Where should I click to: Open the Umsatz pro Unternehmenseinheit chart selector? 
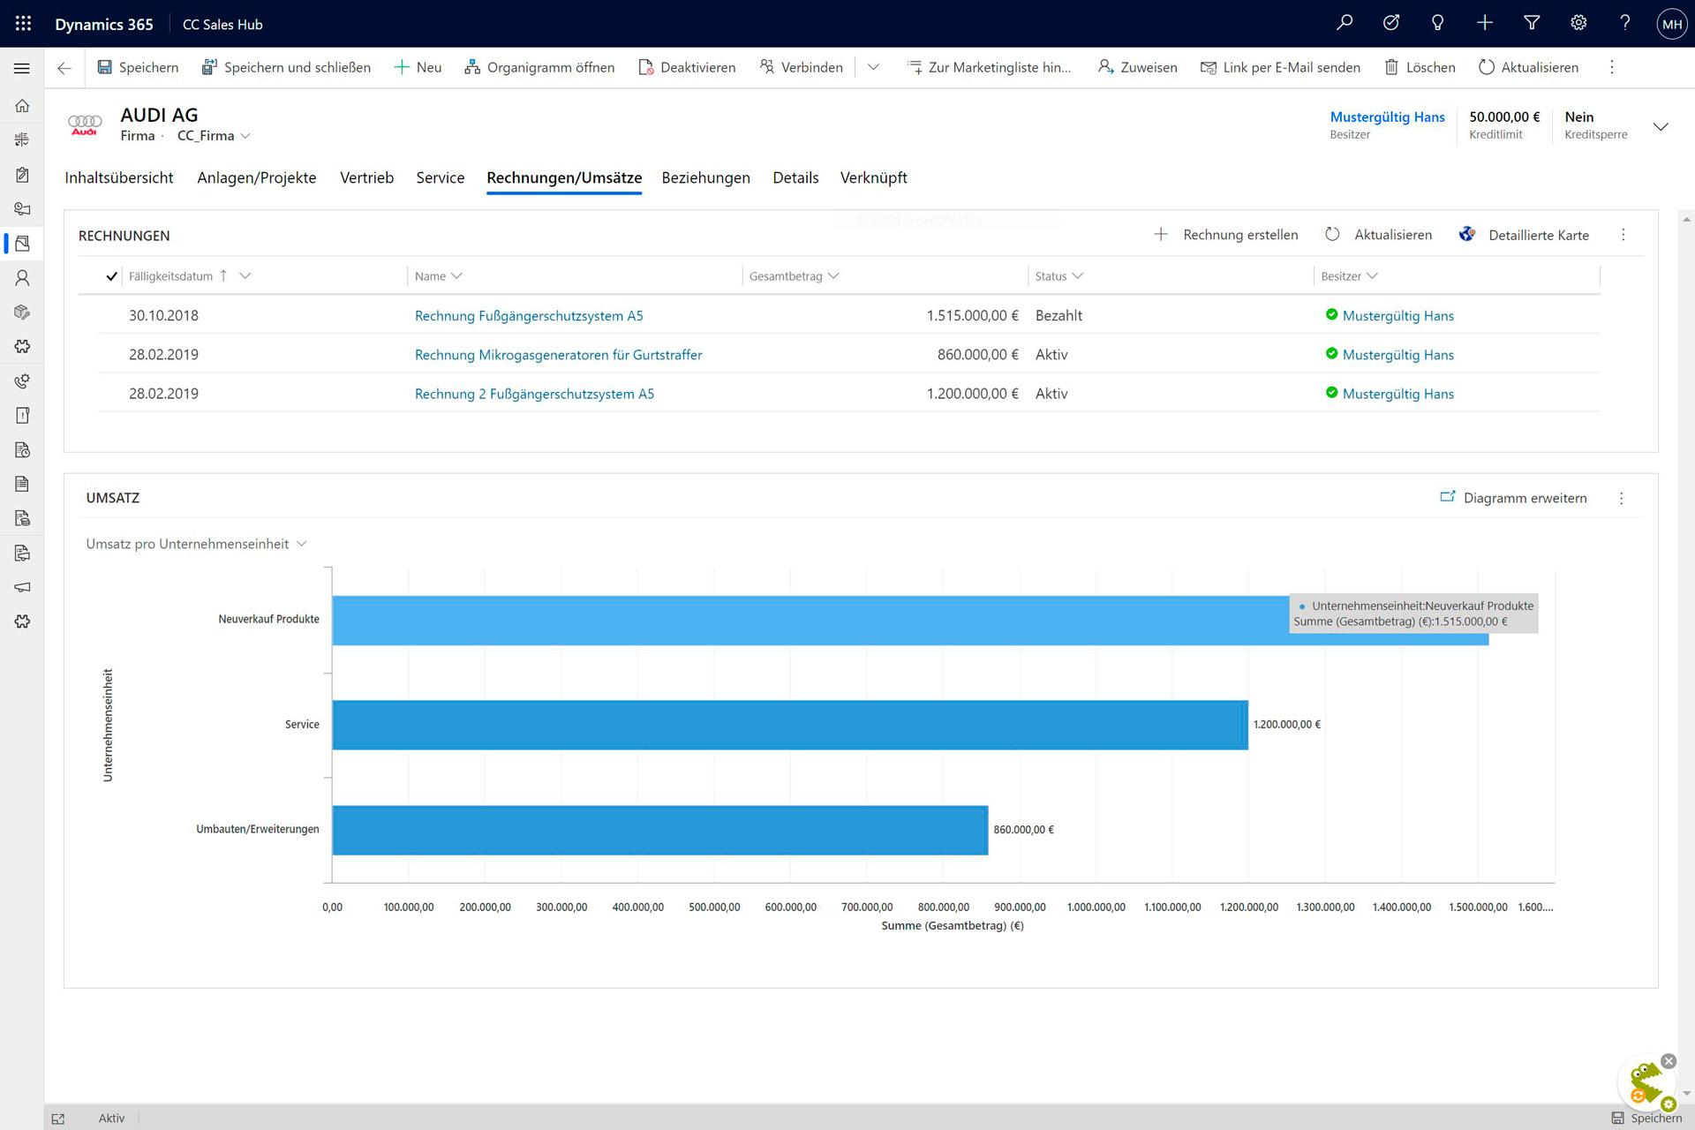[x=196, y=544]
